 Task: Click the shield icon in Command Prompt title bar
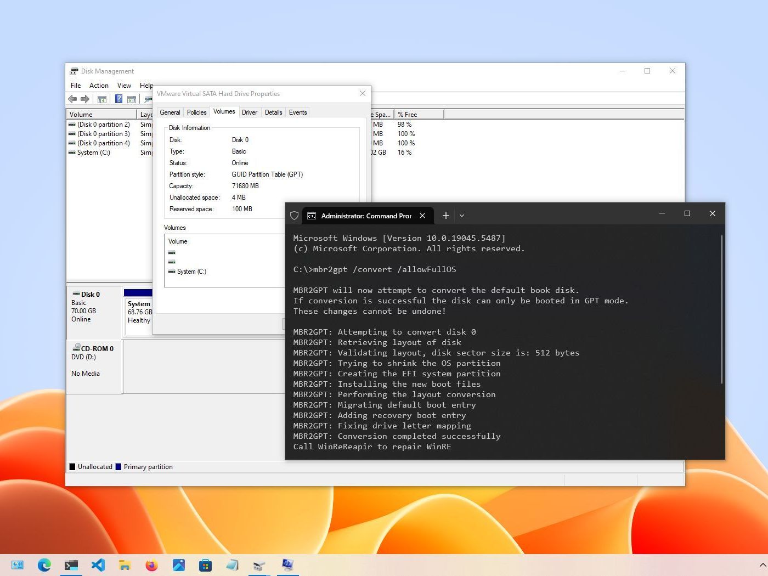[294, 216]
